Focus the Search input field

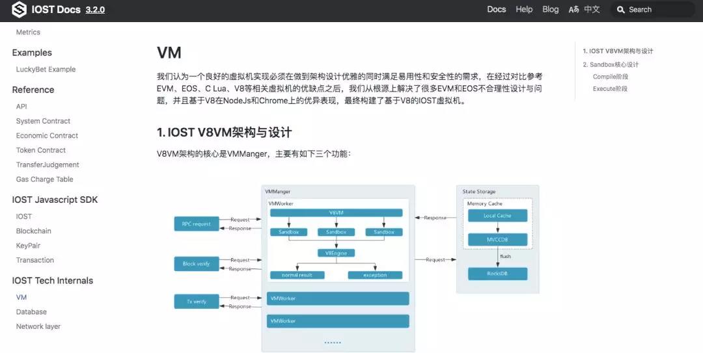pos(654,9)
